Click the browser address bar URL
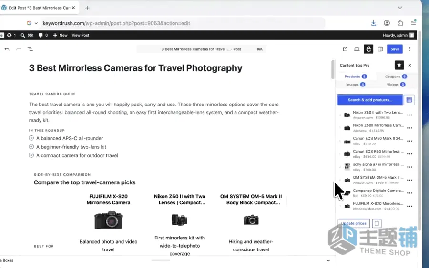Screen dimensions: 429x268 116,23
